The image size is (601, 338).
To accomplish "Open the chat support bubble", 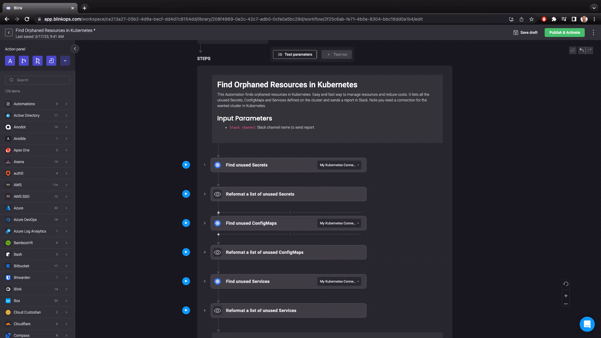I will pos(587,324).
